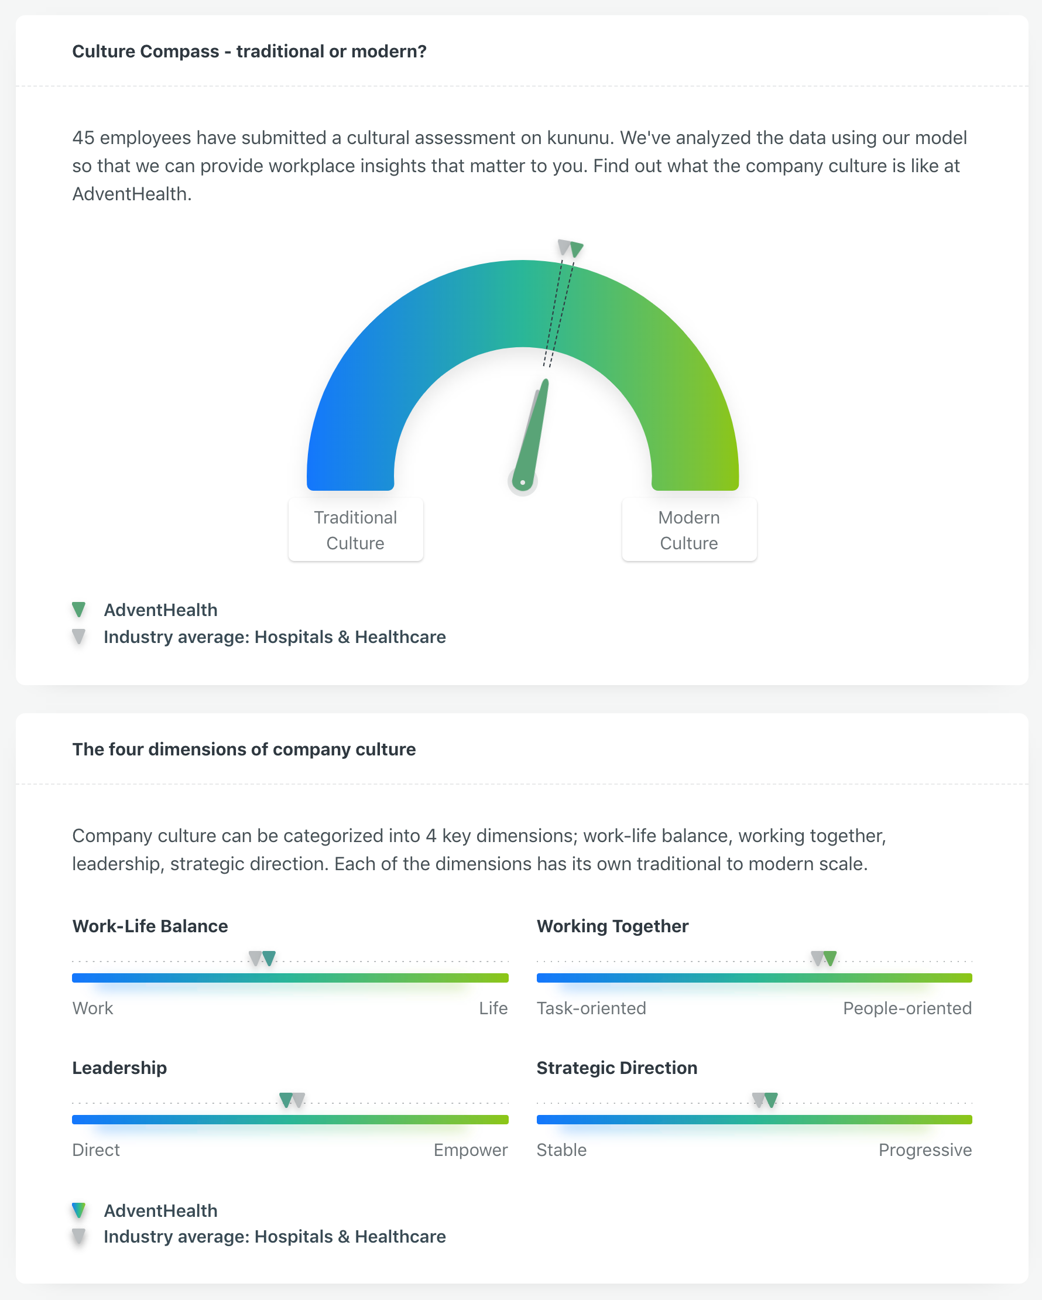
Task: Click the gray marker on Work-Life Balance scale
Action: [256, 958]
